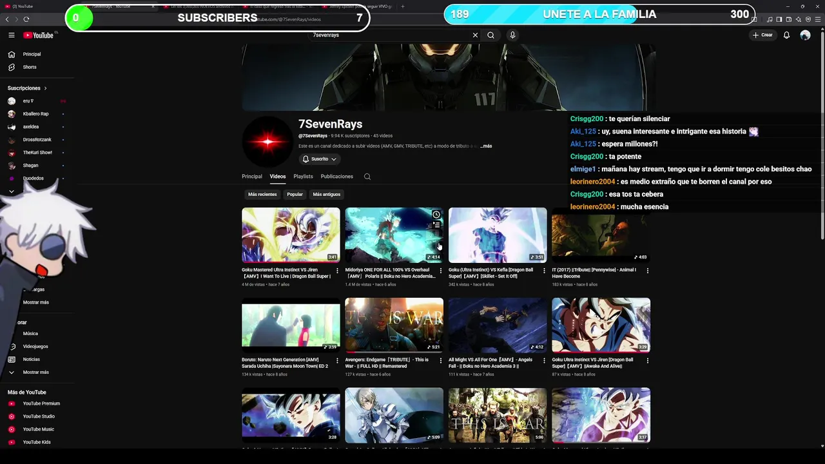Play Avengers Endgame This is War thumbnail
Image resolution: width=825 pixels, height=464 pixels.
[x=394, y=325]
